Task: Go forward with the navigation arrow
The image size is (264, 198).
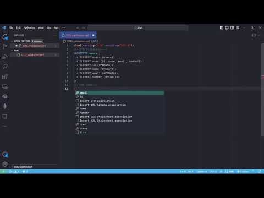Action: (84, 28)
